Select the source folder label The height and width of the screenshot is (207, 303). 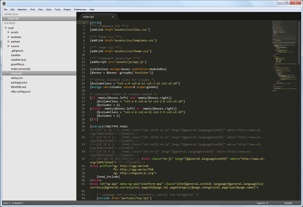[x=15, y=46]
